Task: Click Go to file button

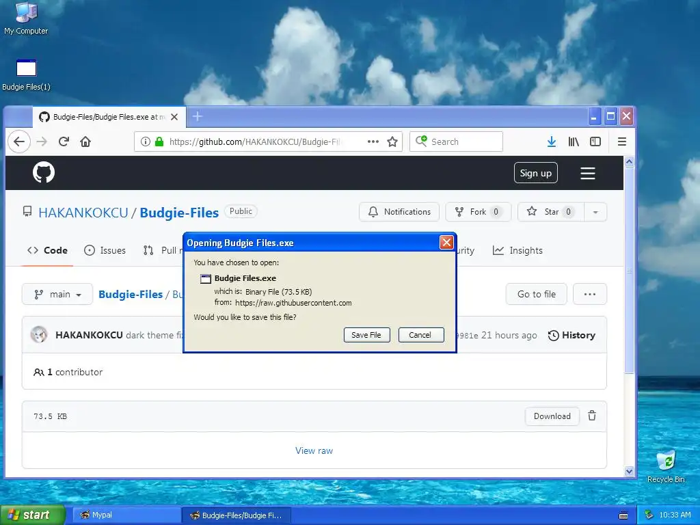Action: [536, 294]
